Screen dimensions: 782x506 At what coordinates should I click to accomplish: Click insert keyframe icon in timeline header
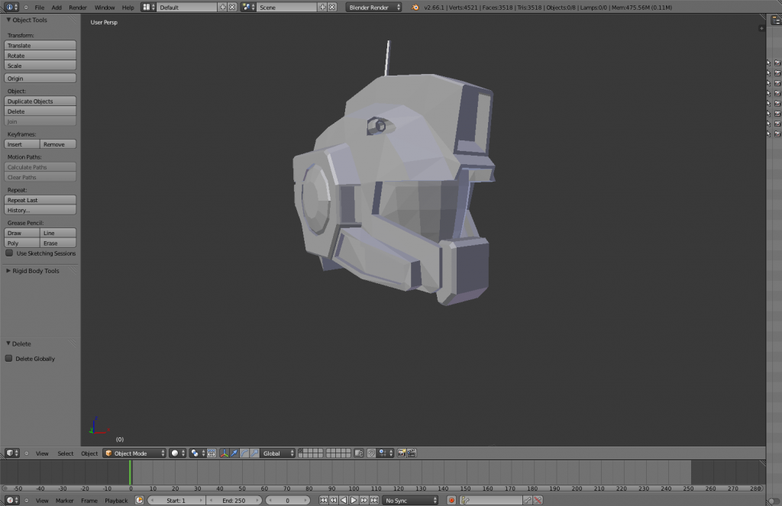pyautogui.click(x=527, y=500)
